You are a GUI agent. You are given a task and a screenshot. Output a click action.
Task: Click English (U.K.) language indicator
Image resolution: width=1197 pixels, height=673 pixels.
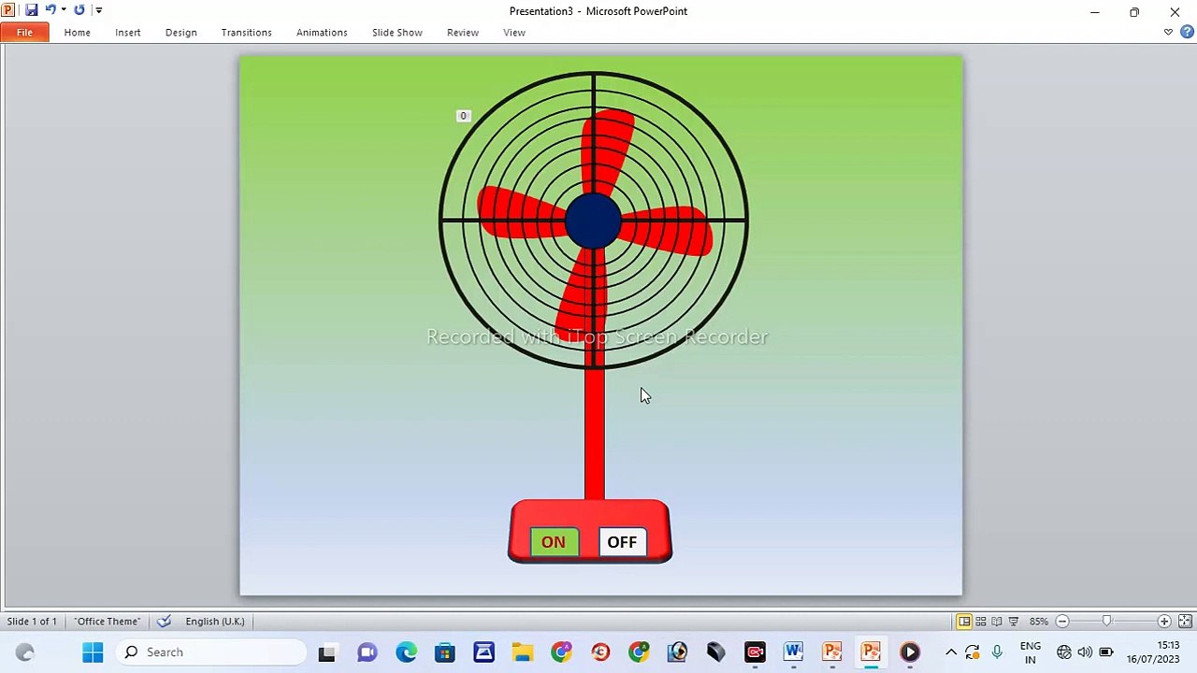[x=215, y=622]
